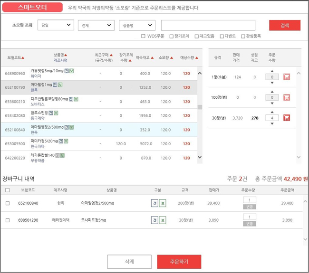Check the 다빈도 filter
309x273 pixels.
(222, 36)
